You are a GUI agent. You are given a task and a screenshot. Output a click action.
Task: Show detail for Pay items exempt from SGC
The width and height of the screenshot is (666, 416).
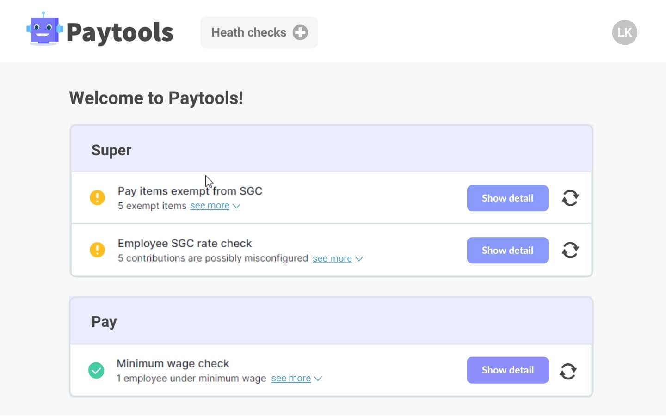[507, 198]
